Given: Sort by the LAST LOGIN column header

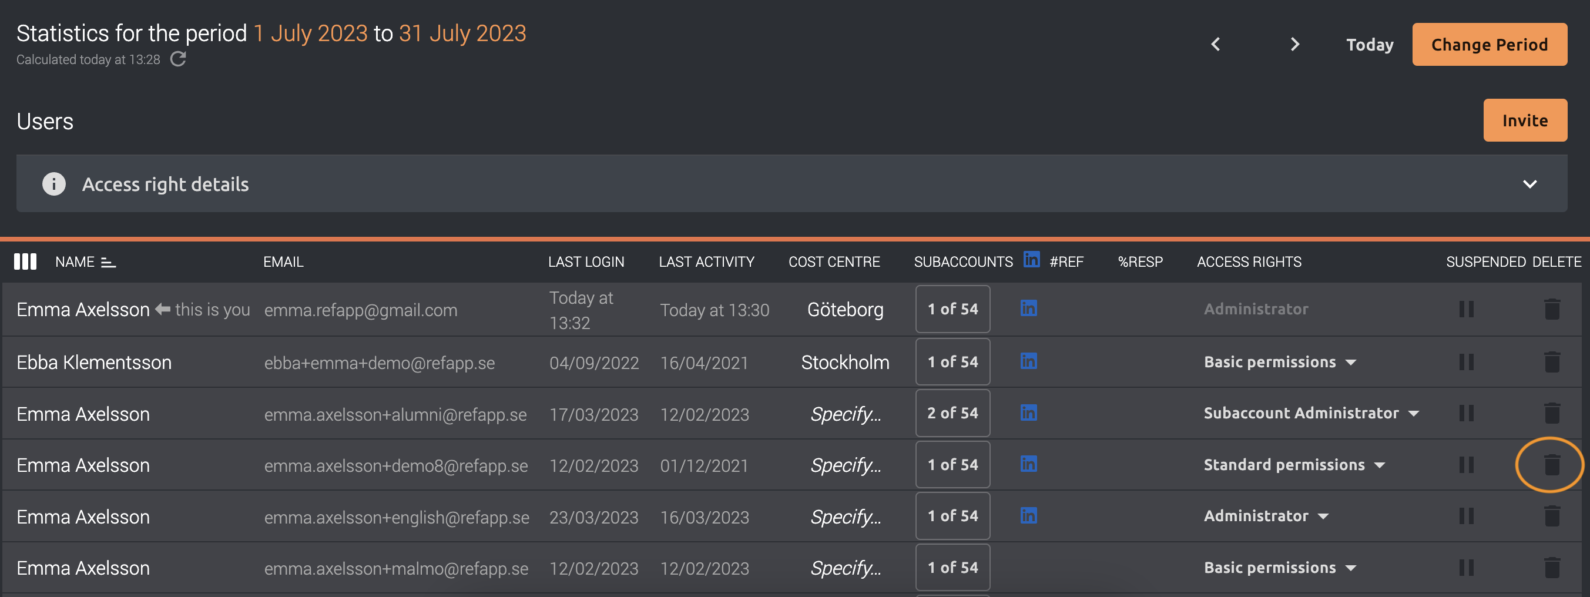Looking at the screenshot, I should 586,261.
